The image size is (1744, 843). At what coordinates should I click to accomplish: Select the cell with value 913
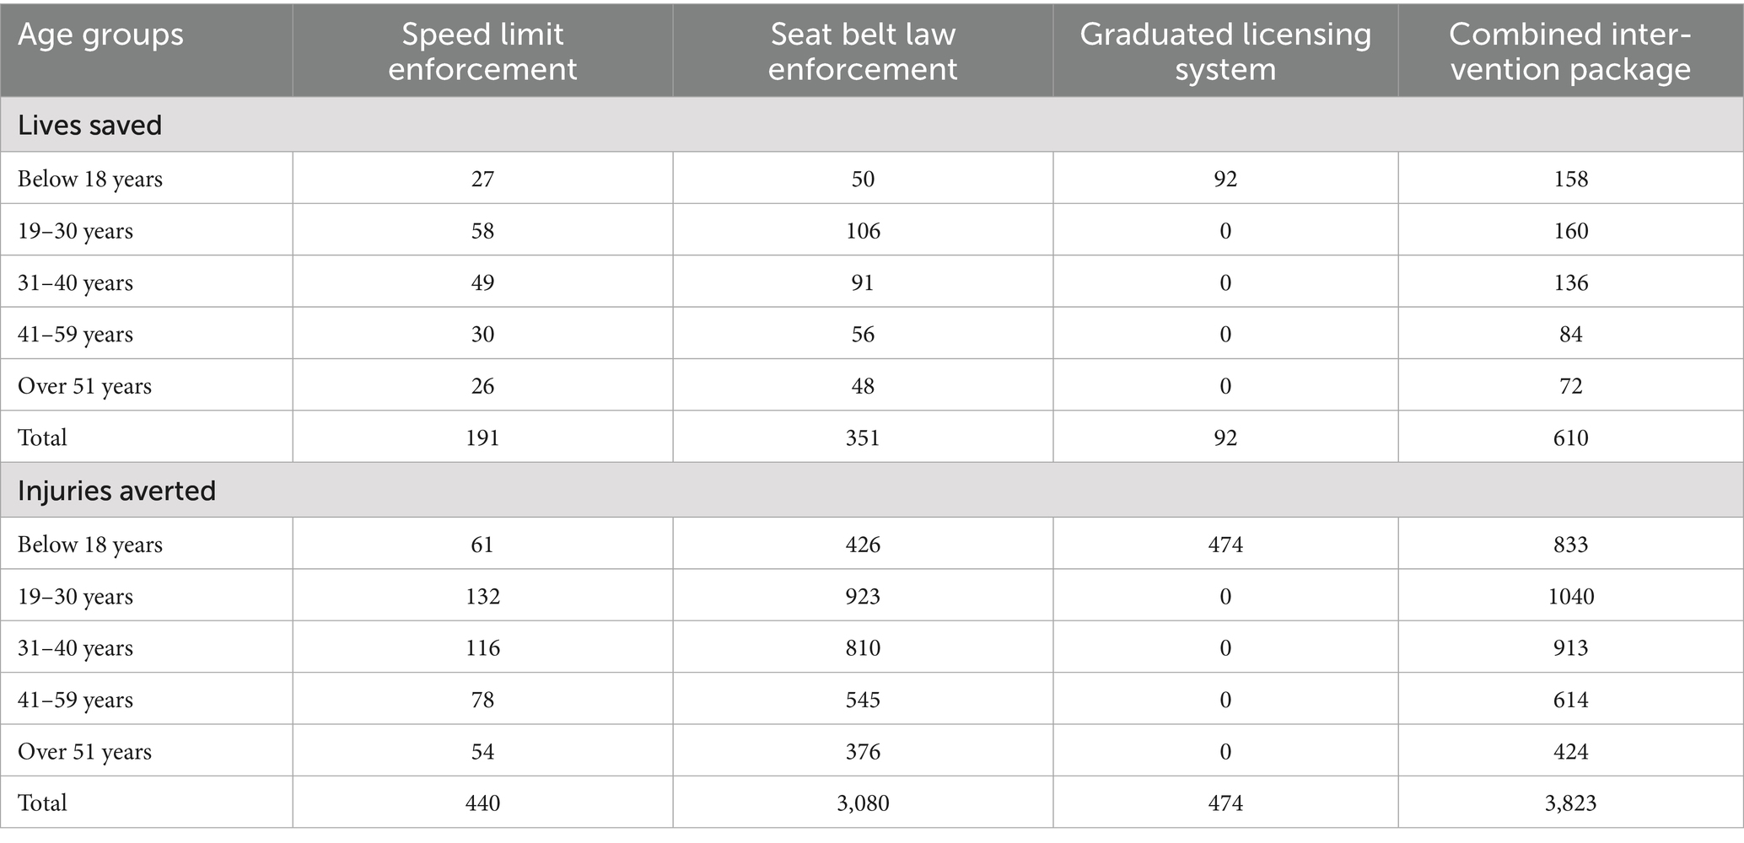(1570, 647)
